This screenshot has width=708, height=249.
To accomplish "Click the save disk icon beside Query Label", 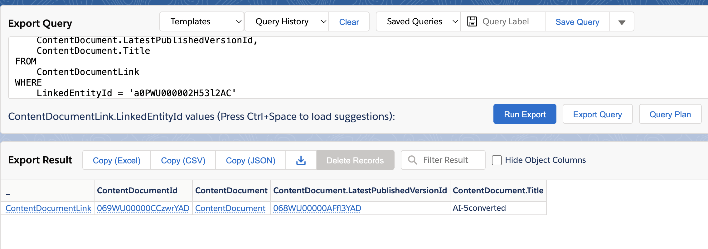I will [x=472, y=21].
